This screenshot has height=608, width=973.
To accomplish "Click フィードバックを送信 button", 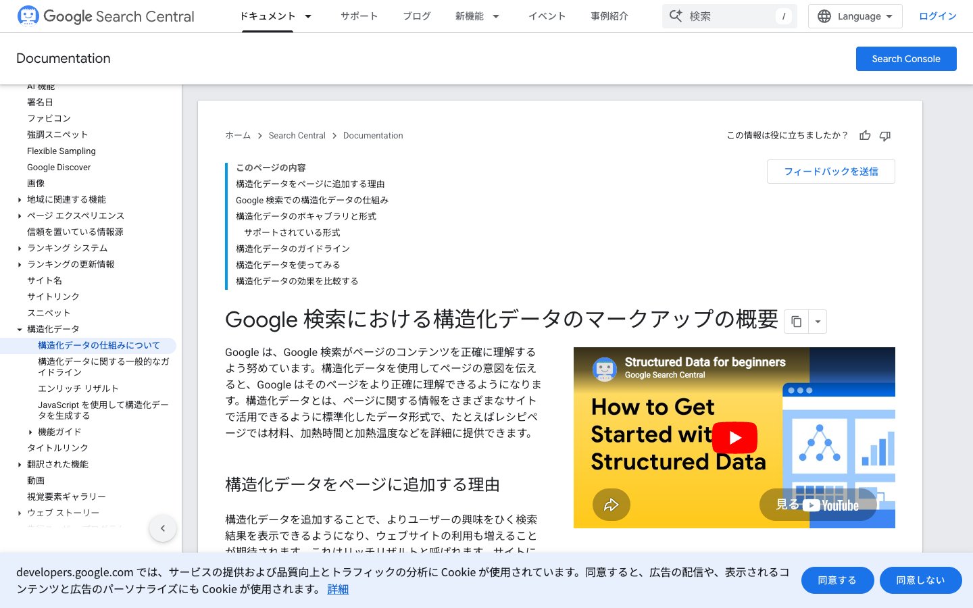I will click(x=831, y=172).
